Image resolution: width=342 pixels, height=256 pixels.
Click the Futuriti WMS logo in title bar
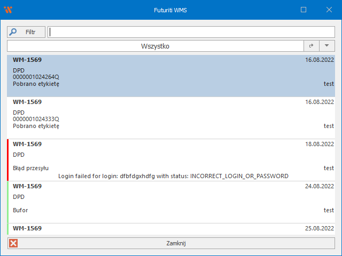tap(7, 10)
